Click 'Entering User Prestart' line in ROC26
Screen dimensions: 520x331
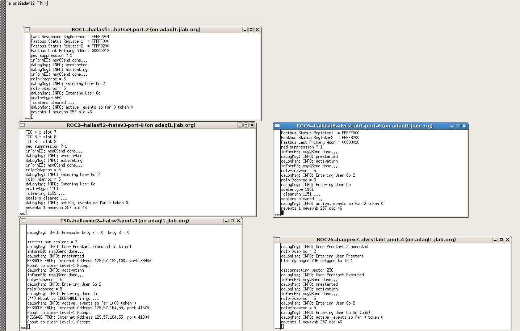[322, 256]
